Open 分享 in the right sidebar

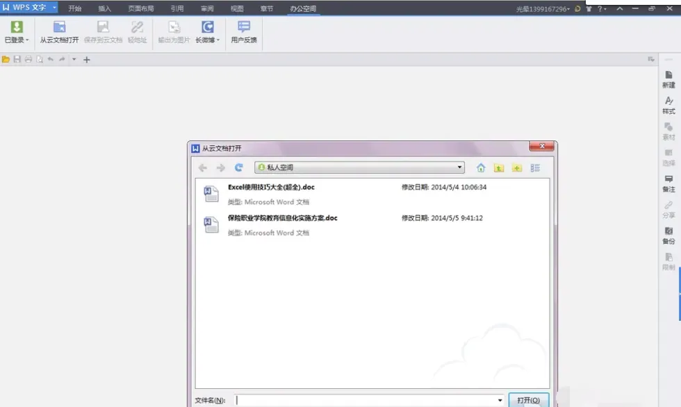click(x=668, y=210)
